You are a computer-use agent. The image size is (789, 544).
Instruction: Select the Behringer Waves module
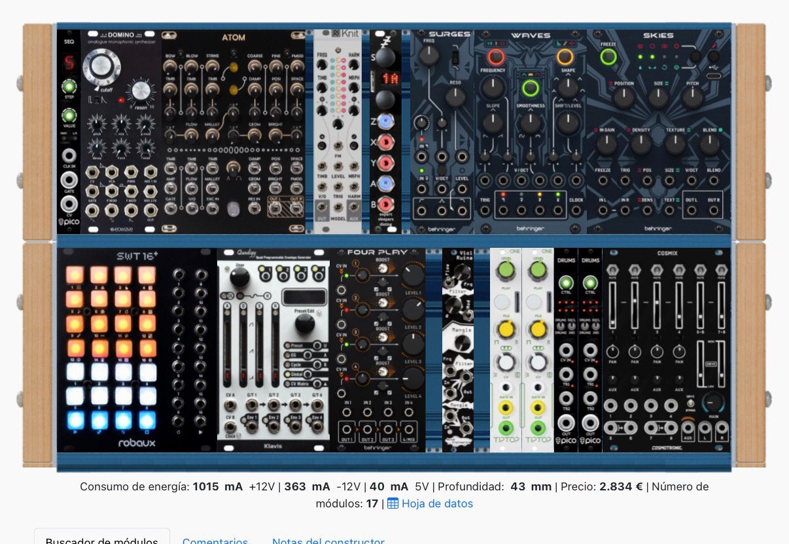point(530,131)
